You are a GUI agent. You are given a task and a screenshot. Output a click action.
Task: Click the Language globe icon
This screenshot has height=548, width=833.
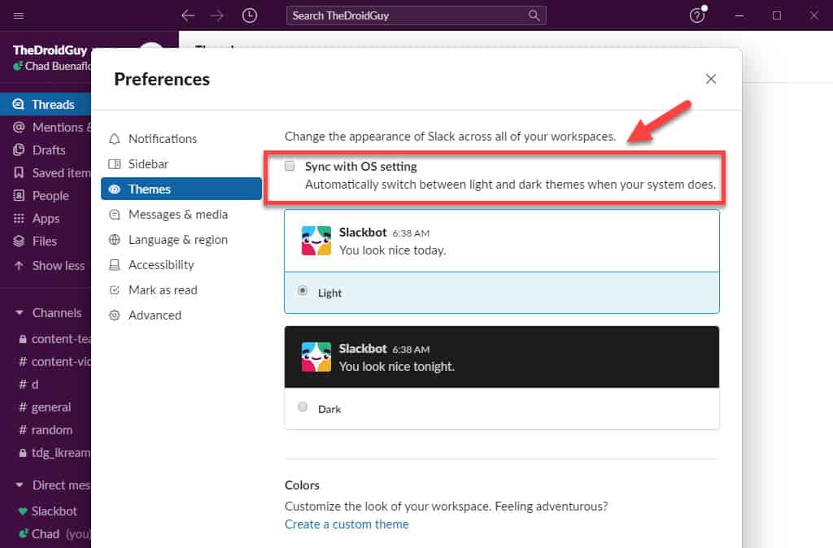tap(114, 240)
